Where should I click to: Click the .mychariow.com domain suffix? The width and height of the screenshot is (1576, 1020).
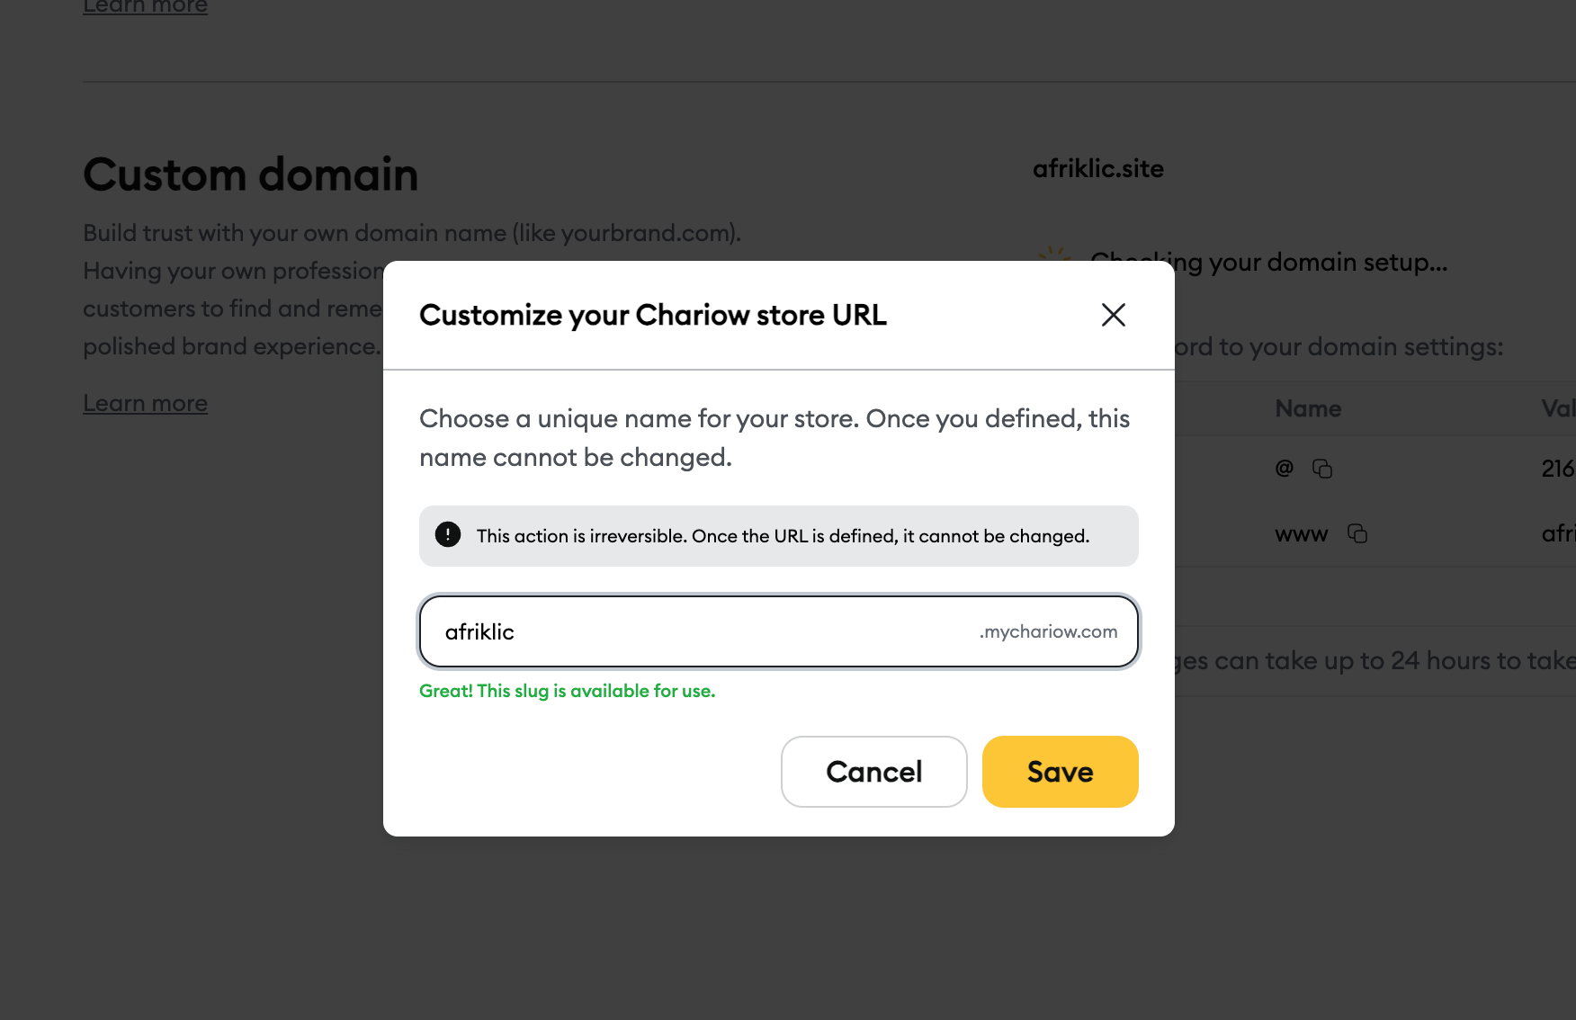tap(1048, 631)
